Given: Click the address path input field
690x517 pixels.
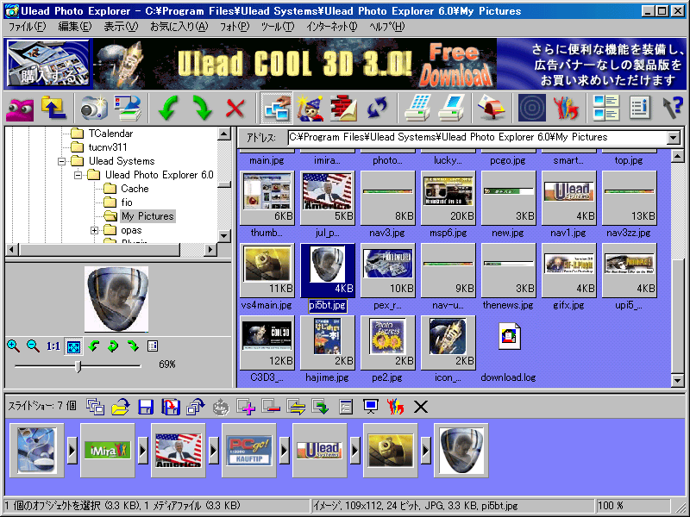Looking at the screenshot, I should click(478, 138).
